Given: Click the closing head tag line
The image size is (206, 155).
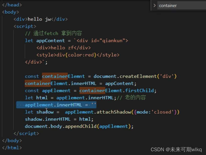Looking at the screenshot, I should point(12,5).
